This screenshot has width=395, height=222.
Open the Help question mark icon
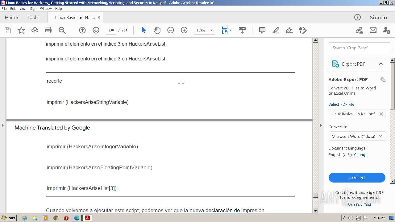pyautogui.click(x=357, y=17)
